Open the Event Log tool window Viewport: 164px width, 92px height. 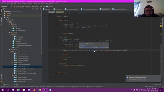click(157, 84)
